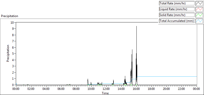The height and width of the screenshot is (95, 204).
Task: Click the Precipitation chart heading
Action: (x=10, y=16)
